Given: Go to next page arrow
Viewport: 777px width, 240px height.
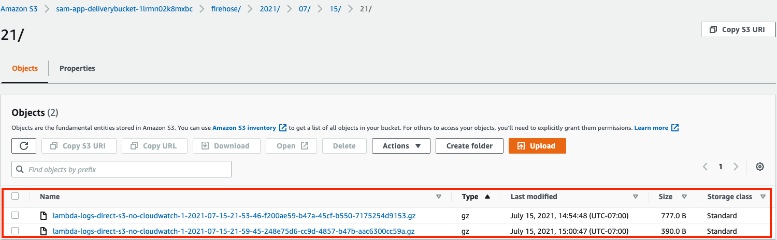Looking at the screenshot, I should (736, 167).
